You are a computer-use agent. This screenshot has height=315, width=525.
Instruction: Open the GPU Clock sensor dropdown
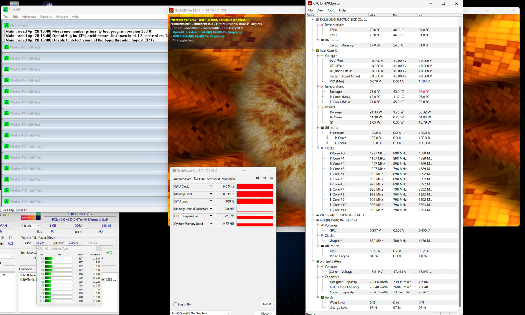(x=211, y=186)
